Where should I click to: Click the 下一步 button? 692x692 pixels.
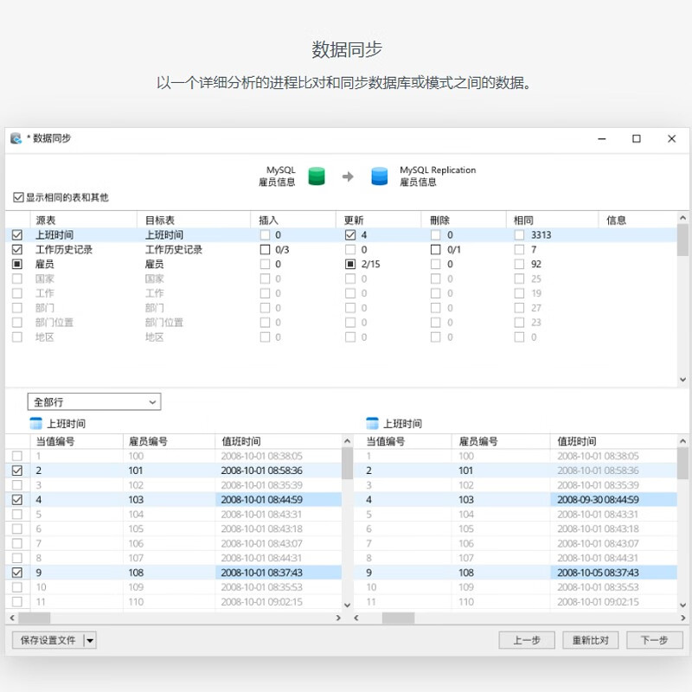654,641
